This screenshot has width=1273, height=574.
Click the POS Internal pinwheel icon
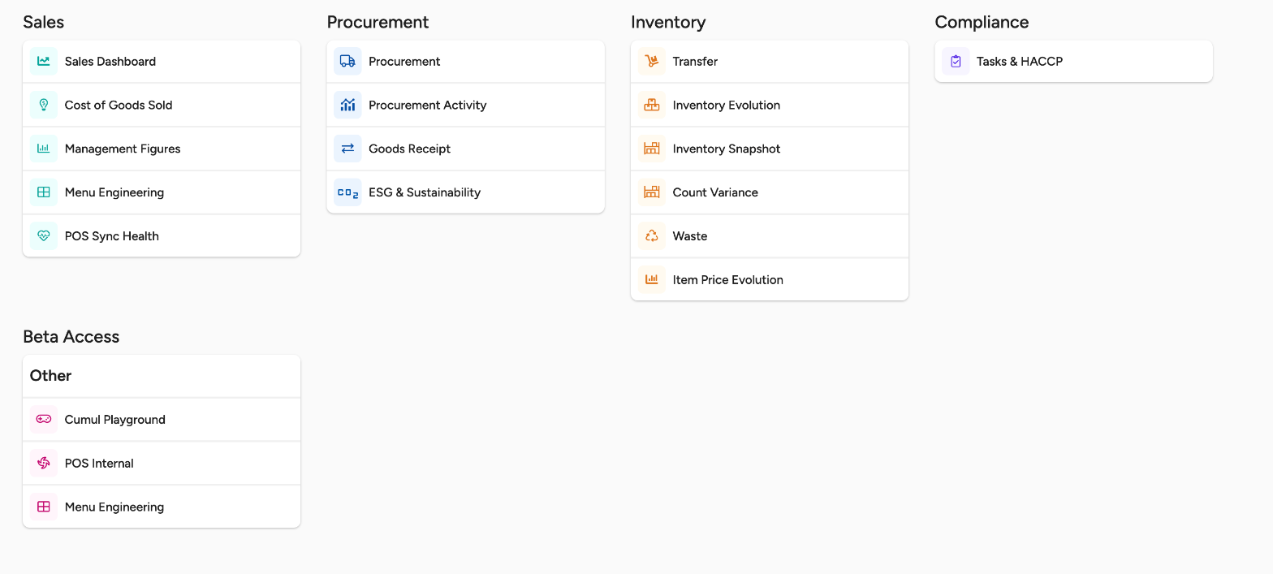[44, 464]
